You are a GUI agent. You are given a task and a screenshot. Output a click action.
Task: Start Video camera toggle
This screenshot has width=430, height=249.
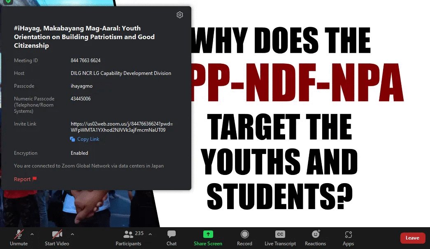pos(57,238)
